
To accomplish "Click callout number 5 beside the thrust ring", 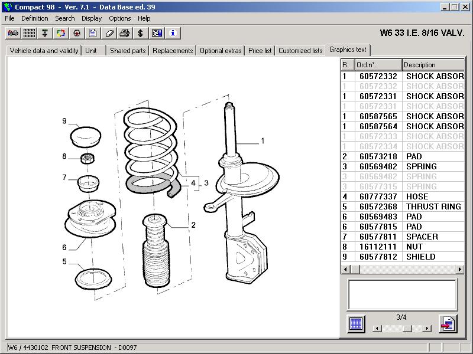I will click(x=64, y=261).
